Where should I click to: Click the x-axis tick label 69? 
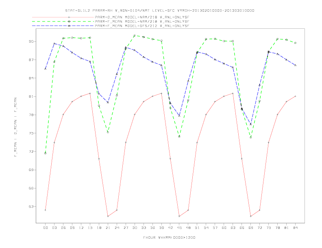click(x=251, y=228)
